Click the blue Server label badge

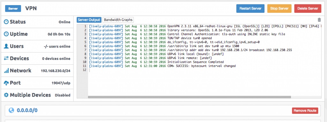(x=13, y=9)
